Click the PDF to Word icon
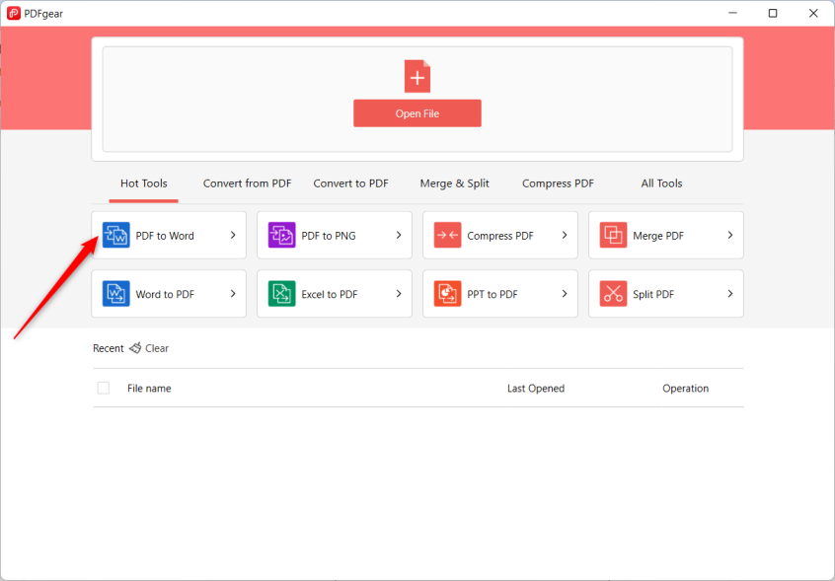 (x=115, y=235)
